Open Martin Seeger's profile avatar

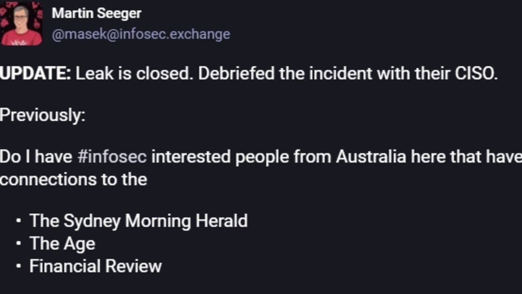(x=21, y=23)
